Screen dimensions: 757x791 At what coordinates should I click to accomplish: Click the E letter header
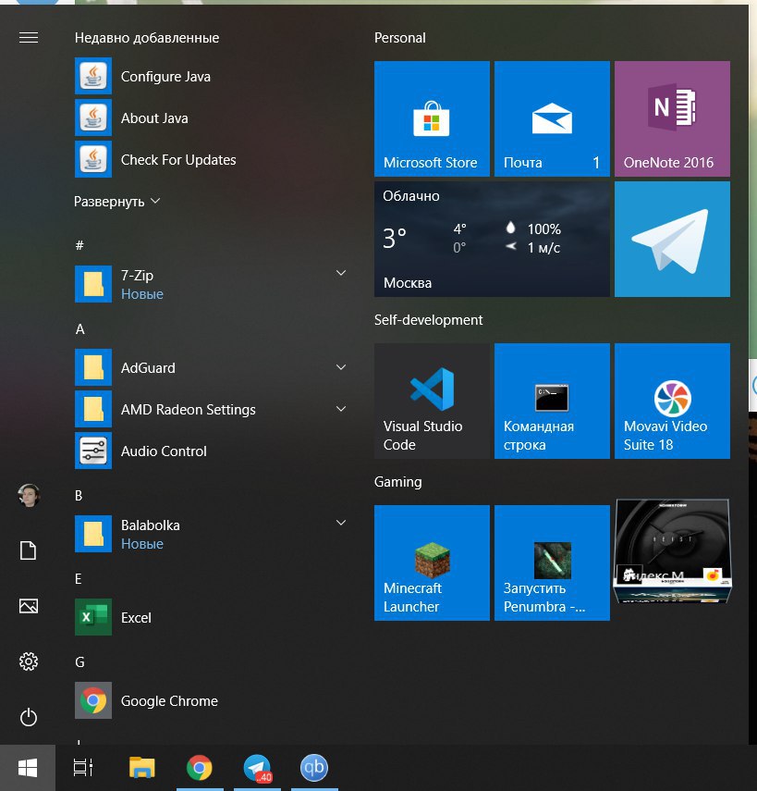coord(79,578)
